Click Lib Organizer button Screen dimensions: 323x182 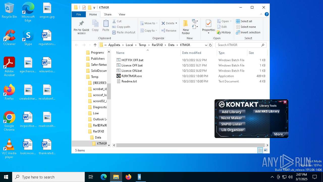(232, 130)
